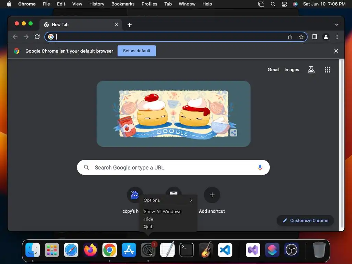Select Show All Windows in dock menu

click(x=168, y=211)
